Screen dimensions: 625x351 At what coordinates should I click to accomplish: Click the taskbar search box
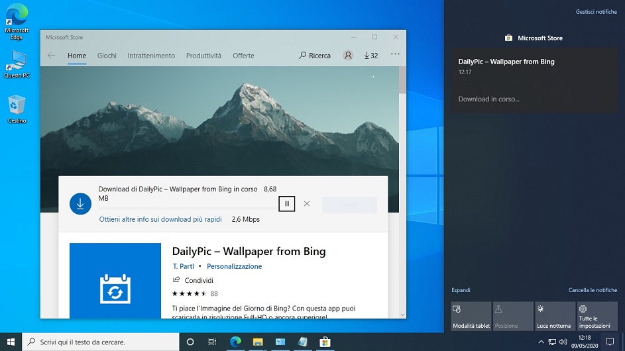[x=101, y=342]
